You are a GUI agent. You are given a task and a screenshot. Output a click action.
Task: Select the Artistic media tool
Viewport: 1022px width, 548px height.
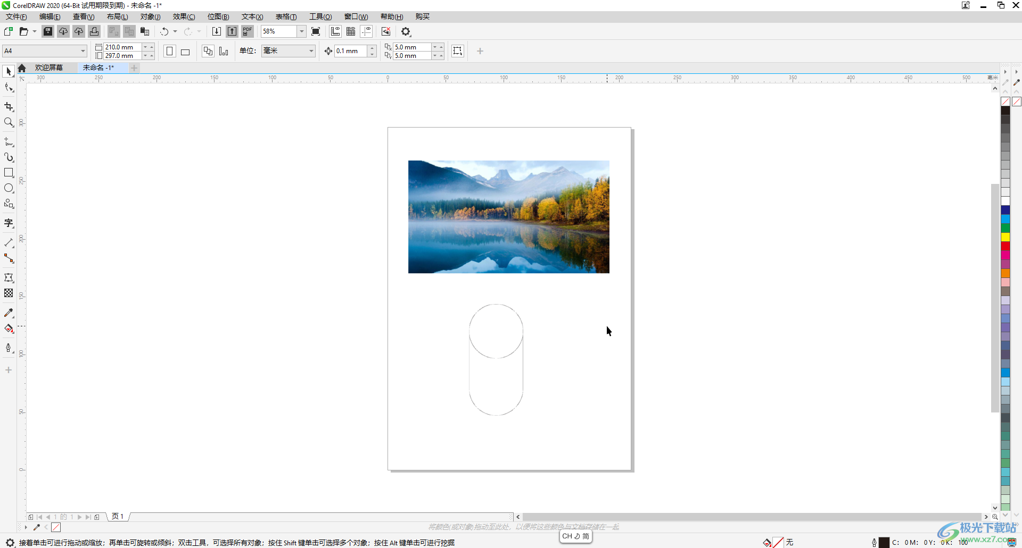(9, 157)
